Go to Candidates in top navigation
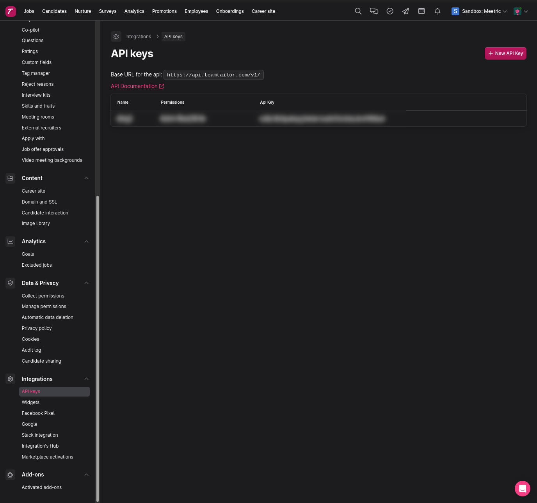 54,11
